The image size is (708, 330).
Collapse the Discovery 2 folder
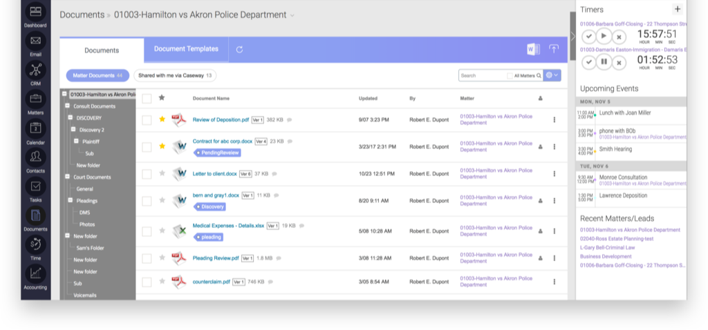tap(73, 130)
